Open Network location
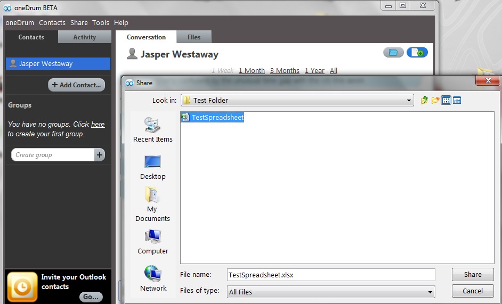The height and width of the screenshot is (304, 502). click(153, 279)
